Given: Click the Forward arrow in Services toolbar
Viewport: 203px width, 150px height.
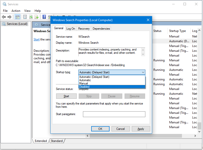Looking at the screenshot, I should (10, 17).
